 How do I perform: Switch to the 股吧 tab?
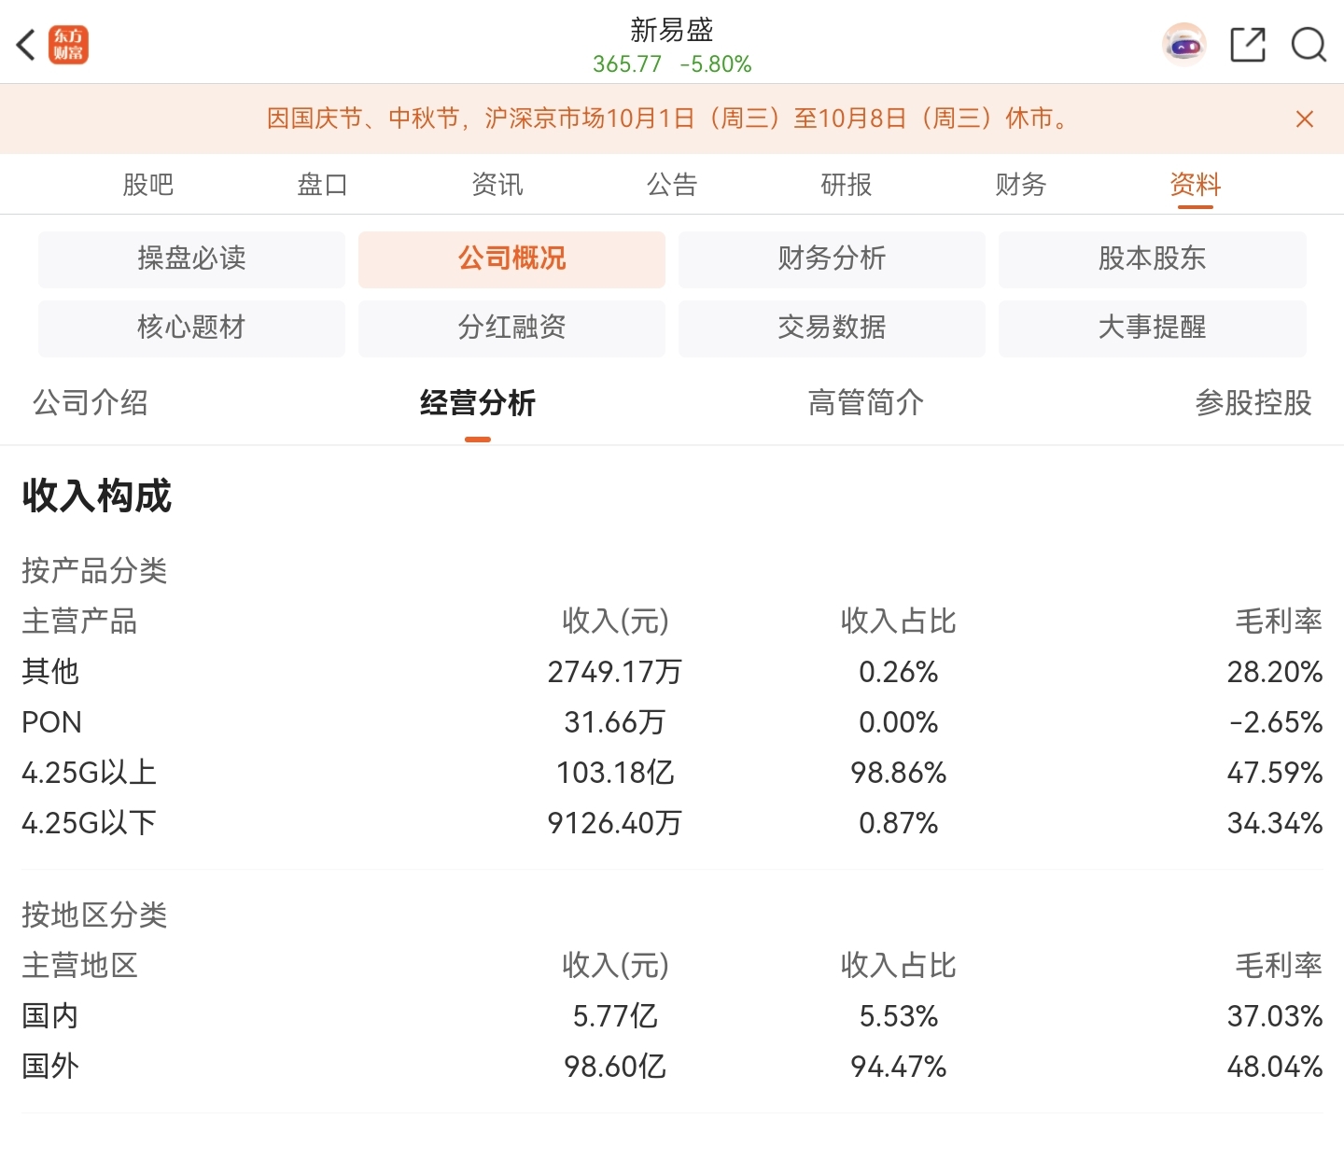coord(148,185)
